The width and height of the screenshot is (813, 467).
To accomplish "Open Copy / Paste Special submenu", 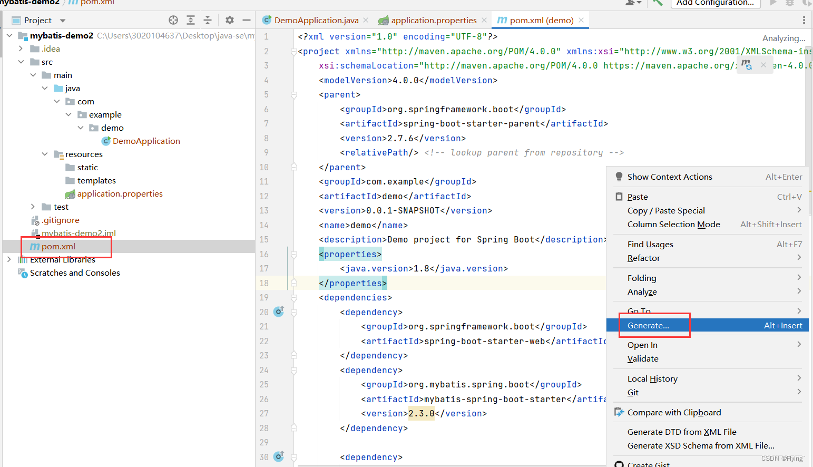I will pos(708,210).
